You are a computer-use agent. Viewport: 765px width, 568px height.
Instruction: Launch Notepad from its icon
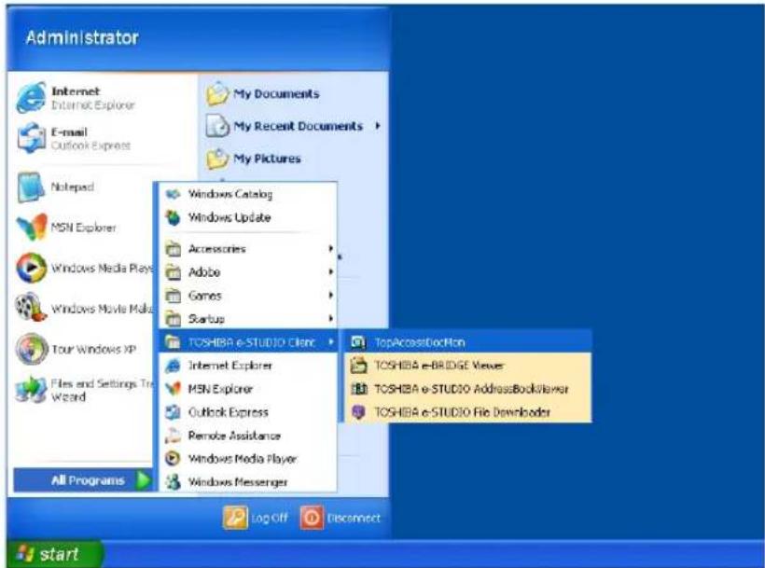coord(31,187)
